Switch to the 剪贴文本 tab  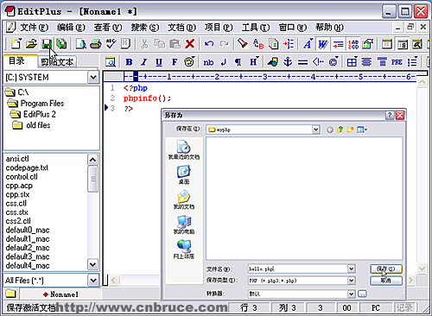(x=57, y=61)
